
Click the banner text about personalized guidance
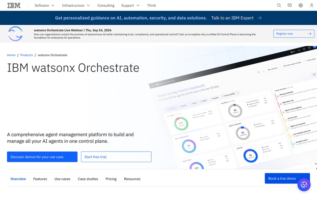[131, 18]
